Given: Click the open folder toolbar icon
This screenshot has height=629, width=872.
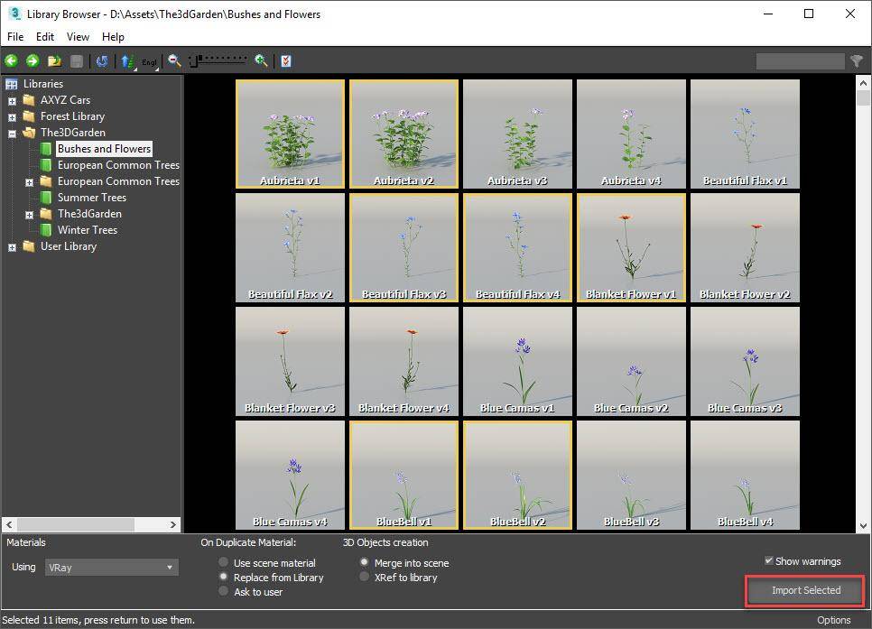Looking at the screenshot, I should [x=54, y=61].
